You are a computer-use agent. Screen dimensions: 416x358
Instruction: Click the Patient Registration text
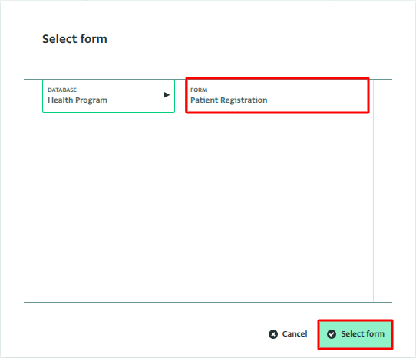(229, 100)
